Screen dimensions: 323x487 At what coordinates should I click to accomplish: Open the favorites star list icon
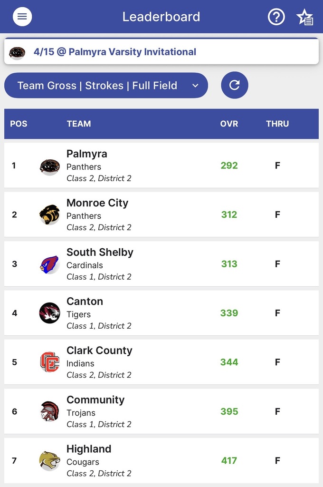[x=304, y=17]
